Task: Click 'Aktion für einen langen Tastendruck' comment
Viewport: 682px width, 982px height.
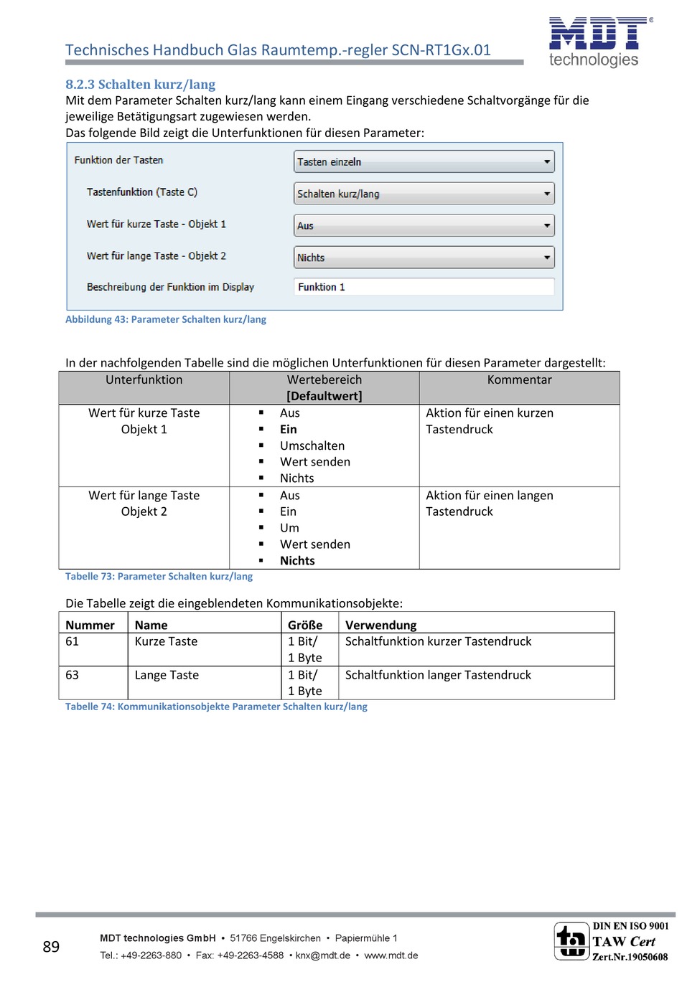Action: pos(490,504)
